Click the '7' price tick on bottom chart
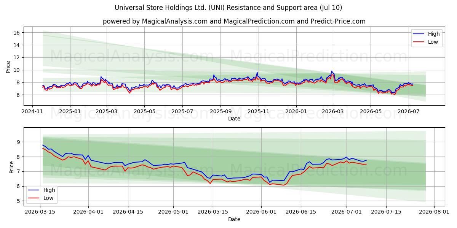 [19, 171]
